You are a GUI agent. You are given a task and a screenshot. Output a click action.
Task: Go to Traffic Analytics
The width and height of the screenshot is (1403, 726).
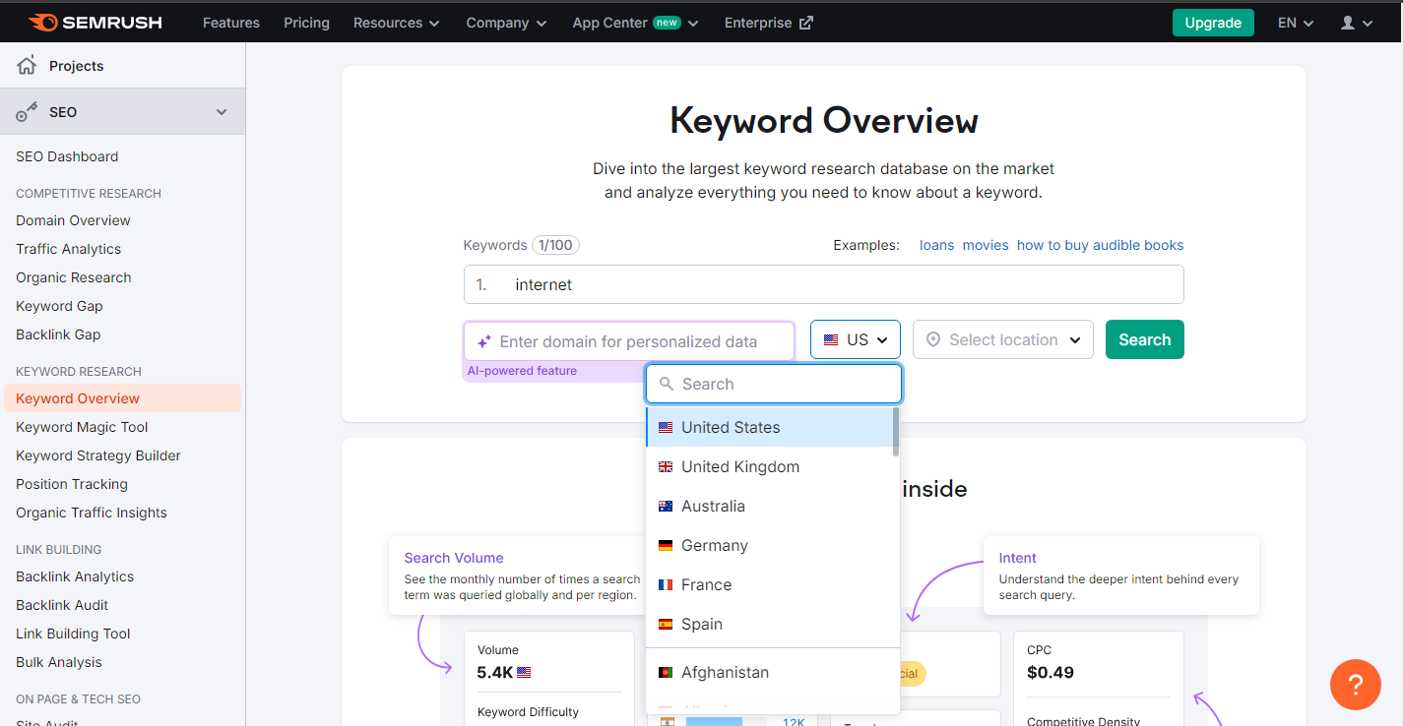69,249
